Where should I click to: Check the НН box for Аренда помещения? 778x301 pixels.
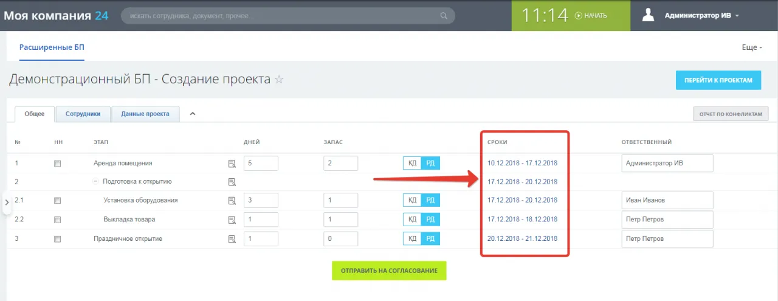[57, 164]
